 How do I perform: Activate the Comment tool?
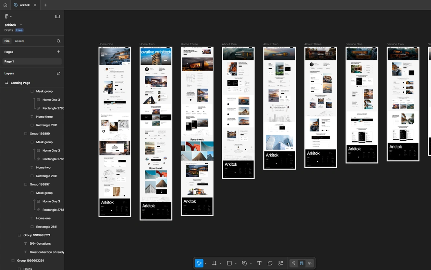tap(270, 263)
